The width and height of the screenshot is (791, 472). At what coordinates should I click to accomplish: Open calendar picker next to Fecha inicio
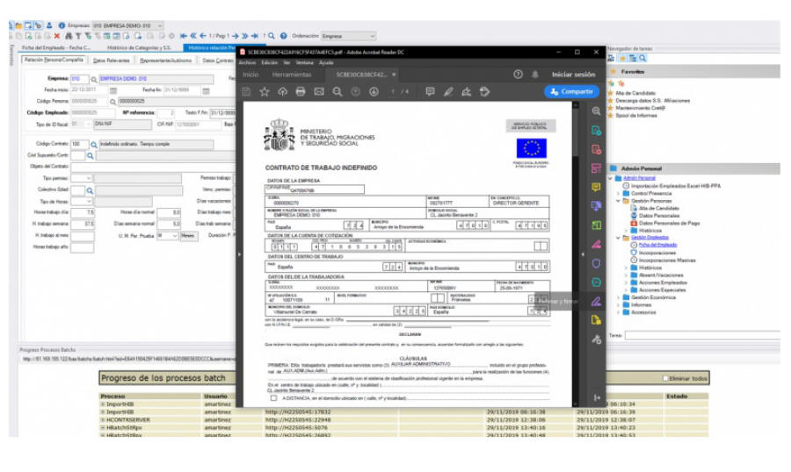click(113, 90)
